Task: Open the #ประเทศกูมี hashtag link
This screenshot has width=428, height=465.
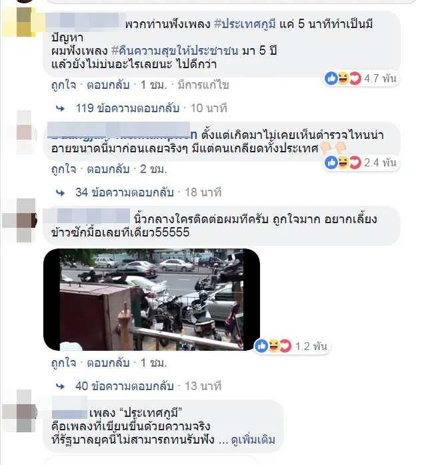Action: [x=245, y=24]
